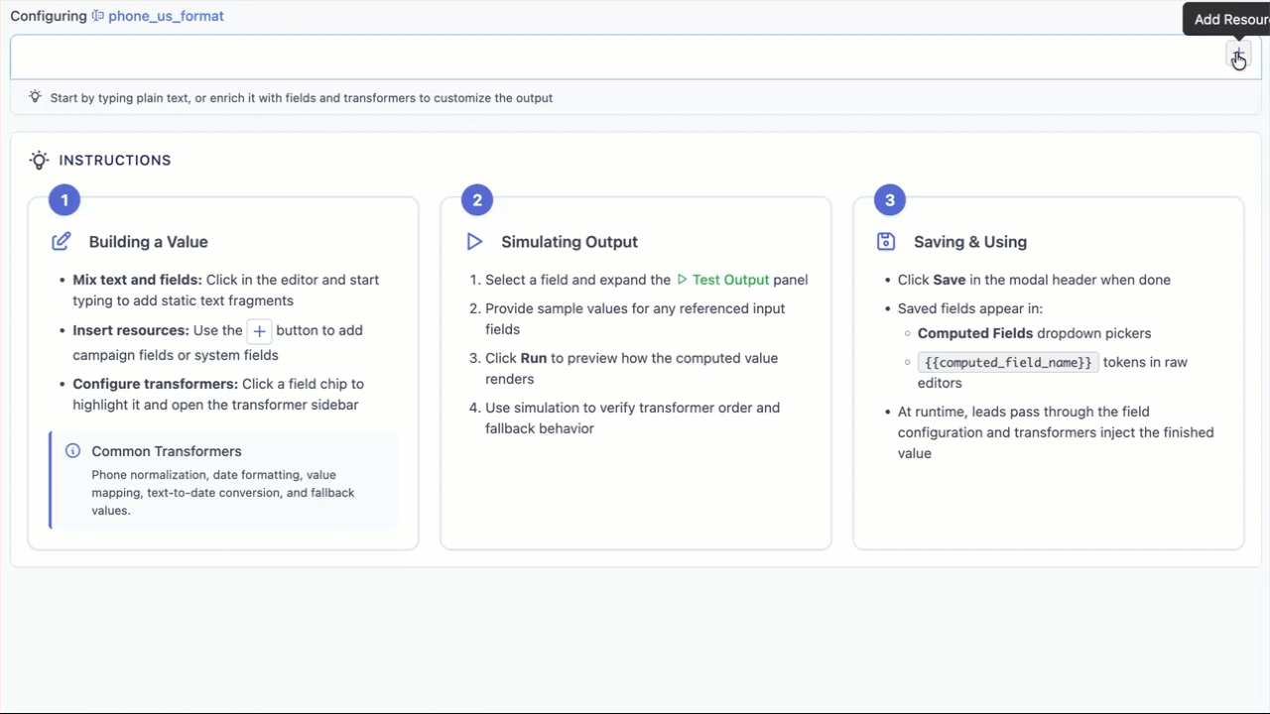Image resolution: width=1270 pixels, height=714 pixels.
Task: Click the Add Resource plus button
Action: (x=1238, y=56)
